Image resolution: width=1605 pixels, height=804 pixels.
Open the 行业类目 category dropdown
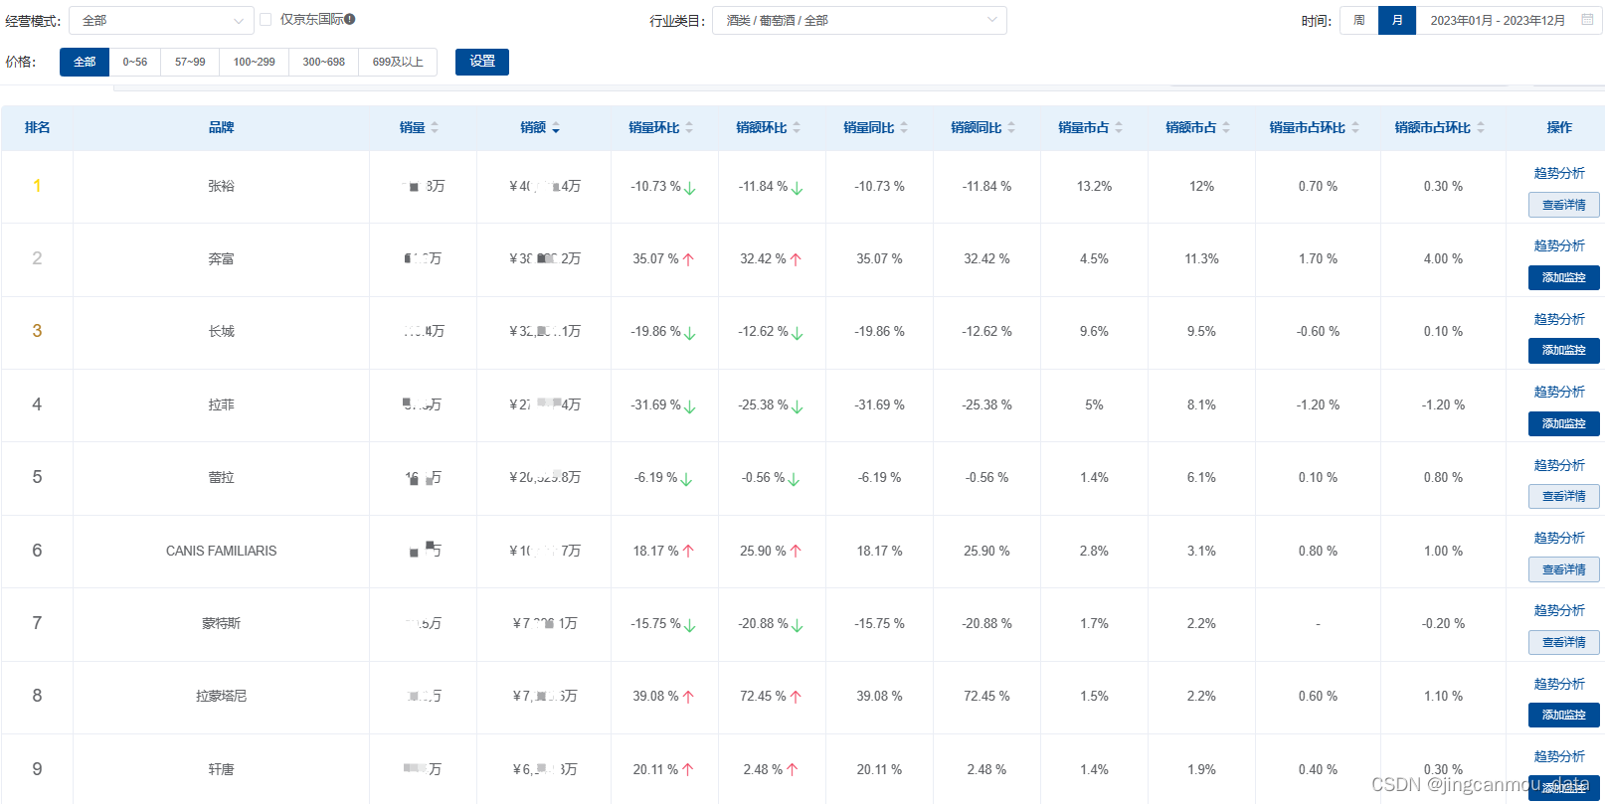point(859,20)
